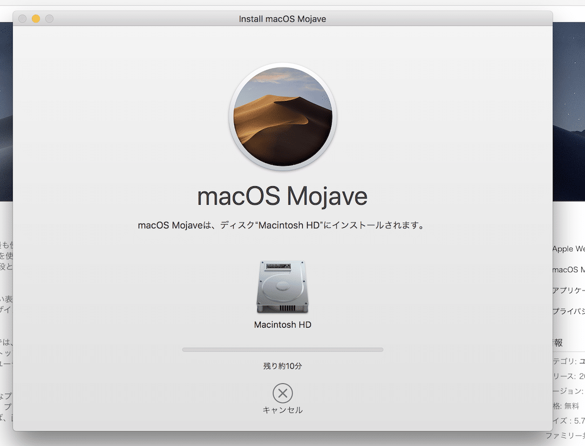Click the macOS Mojave desert logo
585x446 pixels.
point(283,117)
